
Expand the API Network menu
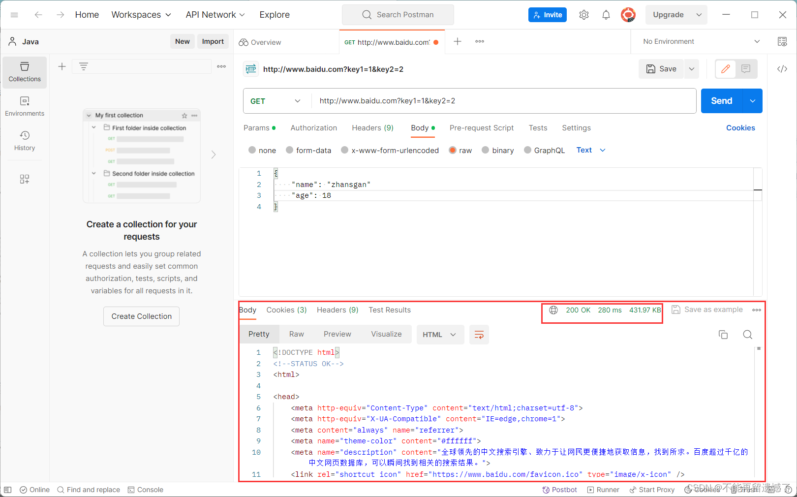(215, 15)
